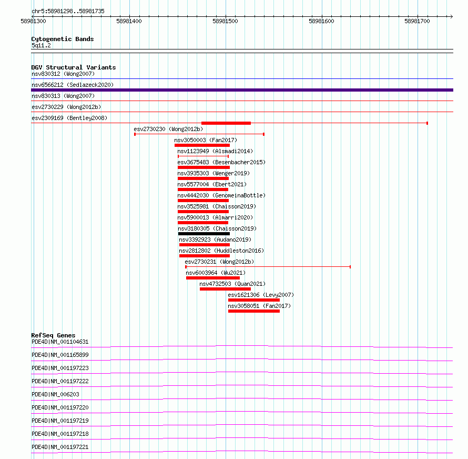This screenshot has height=459, width=468.
Task: Open the lower nsv3058051 (Fan2017) variant
Action: (x=259, y=306)
